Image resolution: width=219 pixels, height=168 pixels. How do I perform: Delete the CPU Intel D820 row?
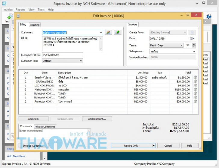coord(195,81)
